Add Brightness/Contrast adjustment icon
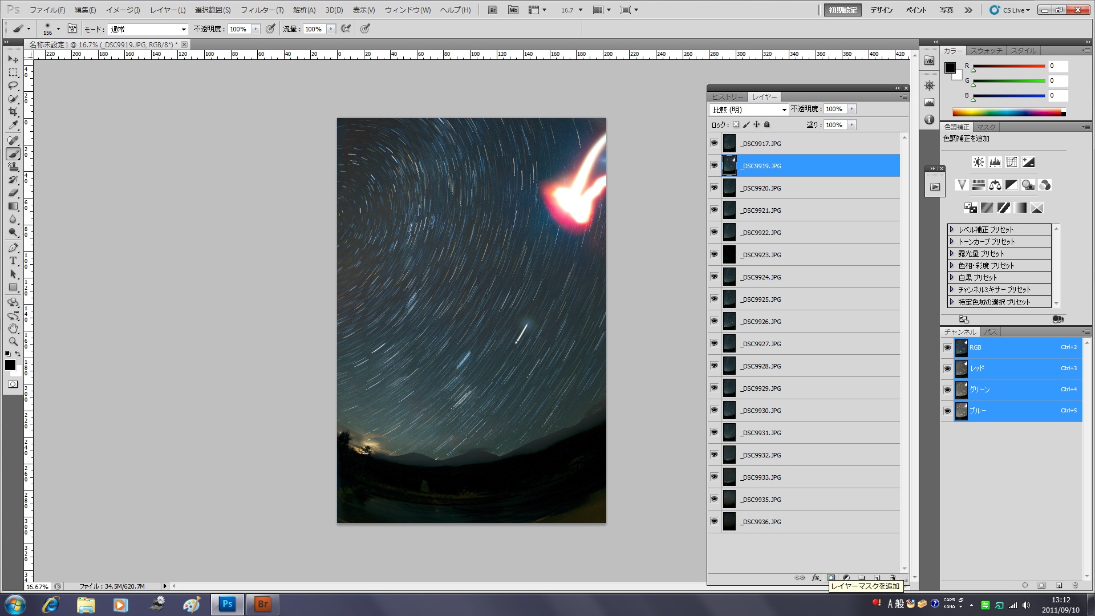The image size is (1095, 616). (978, 163)
